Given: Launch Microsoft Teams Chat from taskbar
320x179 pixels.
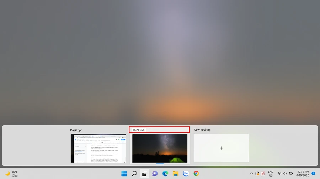Looking at the screenshot, I should [155, 174].
